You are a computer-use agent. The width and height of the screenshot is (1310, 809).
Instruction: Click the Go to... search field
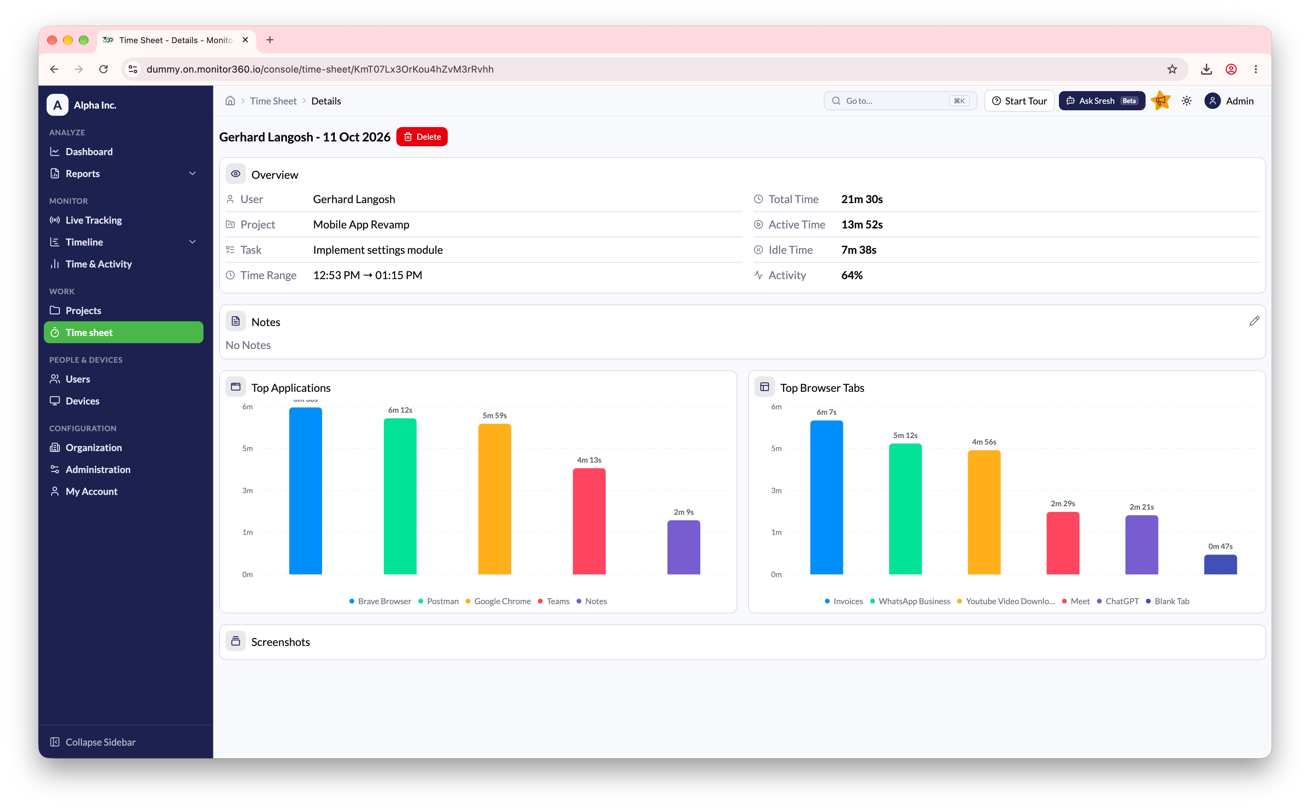point(900,101)
